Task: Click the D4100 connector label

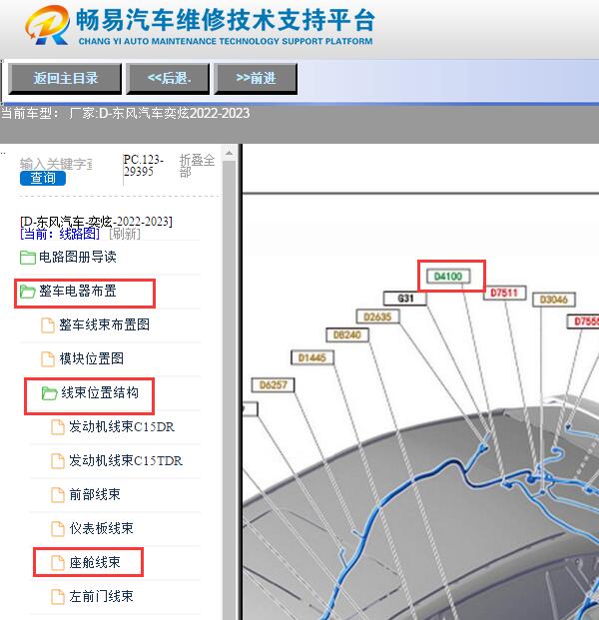Action: tap(448, 276)
